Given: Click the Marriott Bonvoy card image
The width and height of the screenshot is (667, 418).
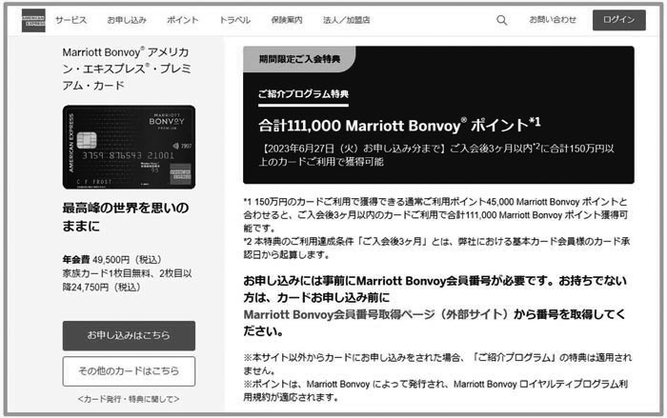Looking at the screenshot, I should [129, 148].
